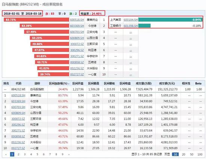Viewport: 206px width, 159px height.
Task: Open stock code 300271.SZ in chart ranking
Action: (x=77, y=56)
